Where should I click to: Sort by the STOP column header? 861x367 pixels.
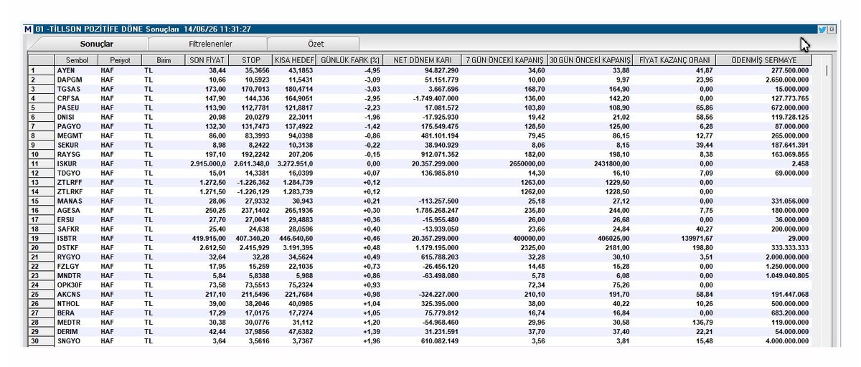point(250,61)
